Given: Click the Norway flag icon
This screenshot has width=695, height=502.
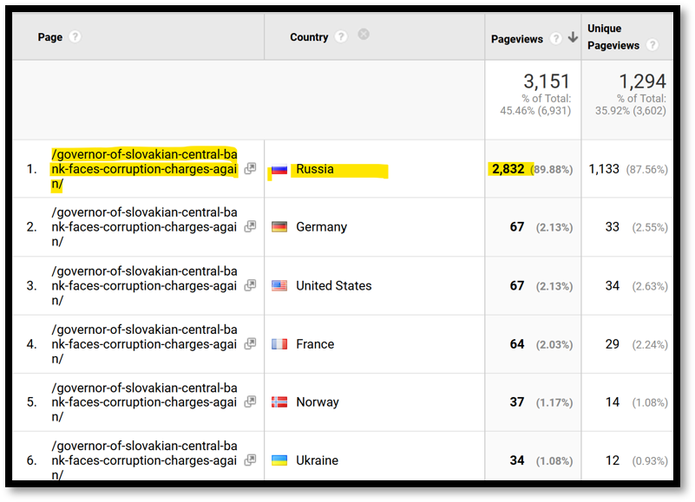Looking at the screenshot, I should 279,402.
